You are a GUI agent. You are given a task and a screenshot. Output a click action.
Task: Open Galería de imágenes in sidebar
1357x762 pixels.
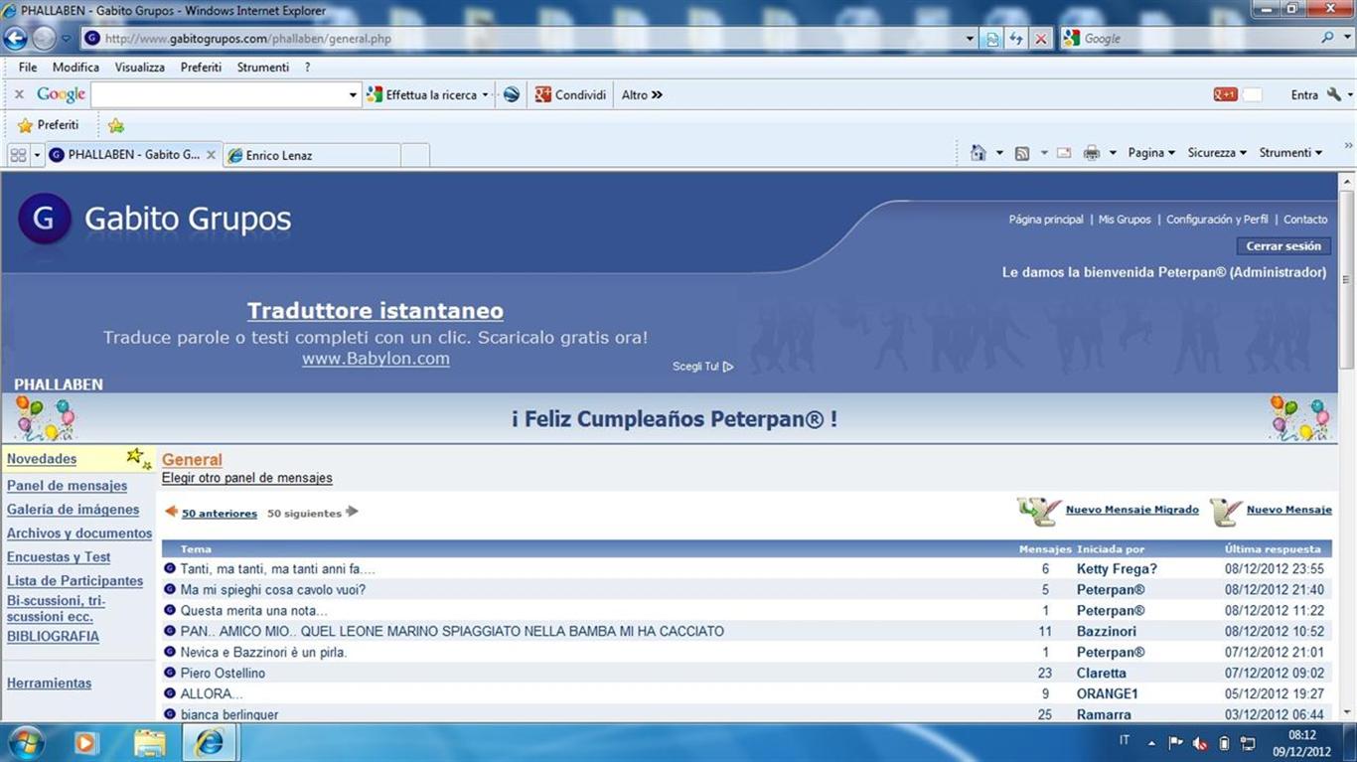[x=74, y=510]
